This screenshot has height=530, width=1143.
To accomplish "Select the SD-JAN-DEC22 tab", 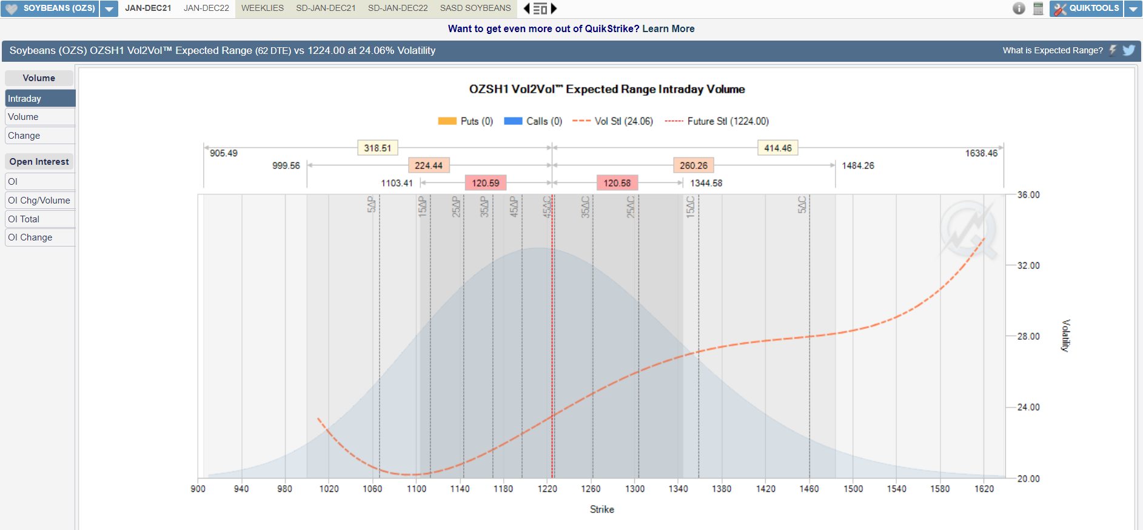I will (x=398, y=8).
